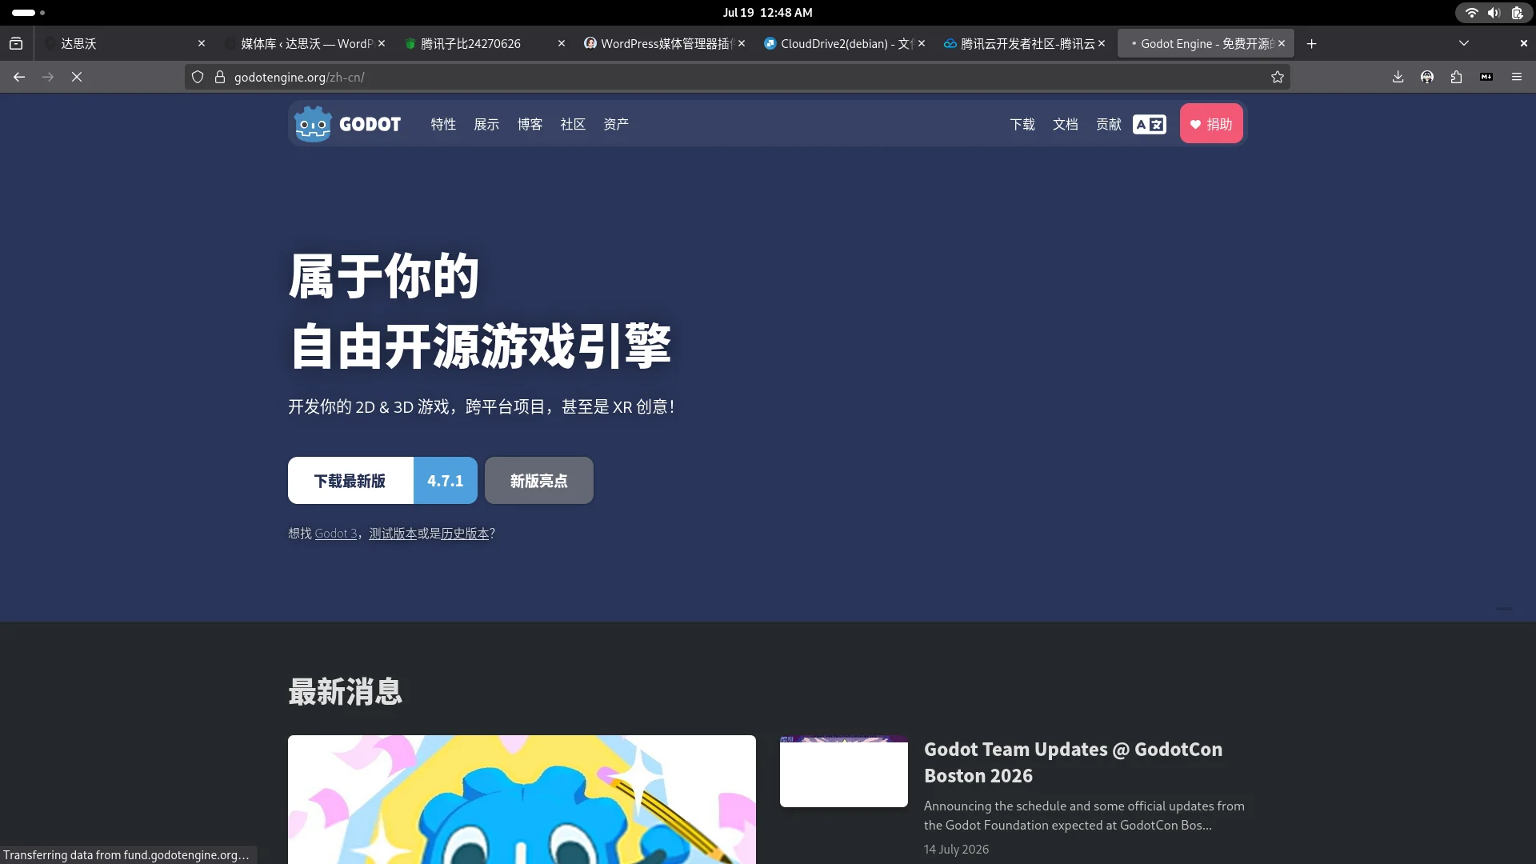This screenshot has height=864, width=1536.
Task: Open Godot Team Updates GodotCon article
Action: click(1073, 762)
